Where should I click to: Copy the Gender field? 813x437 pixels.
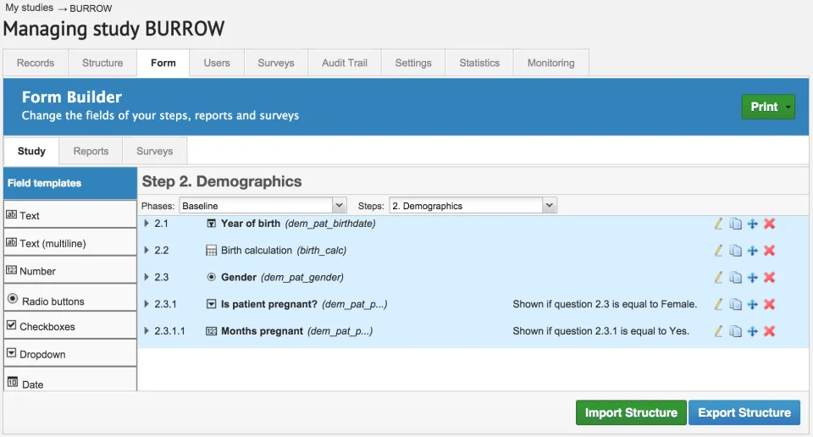[735, 277]
